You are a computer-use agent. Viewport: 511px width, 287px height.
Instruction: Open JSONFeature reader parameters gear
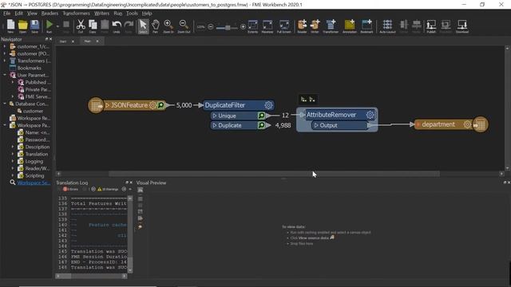tap(153, 105)
